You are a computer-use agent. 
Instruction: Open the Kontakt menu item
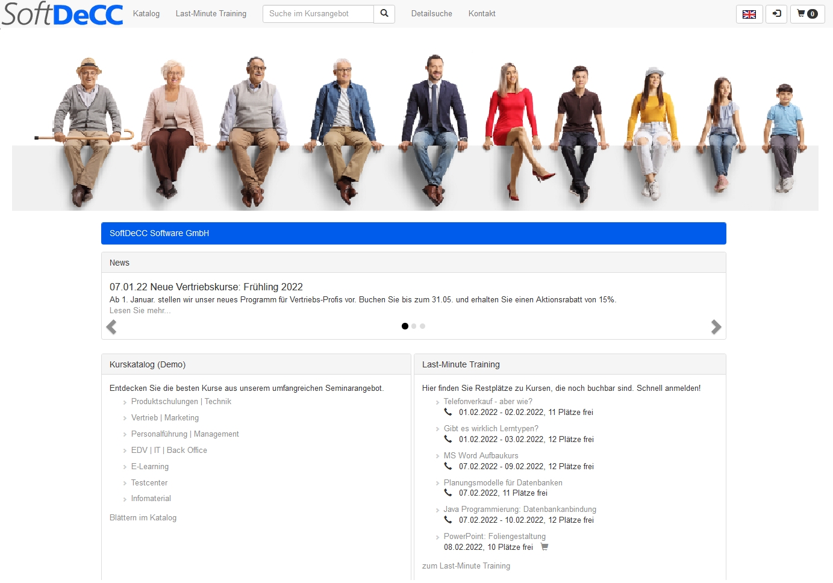click(482, 14)
